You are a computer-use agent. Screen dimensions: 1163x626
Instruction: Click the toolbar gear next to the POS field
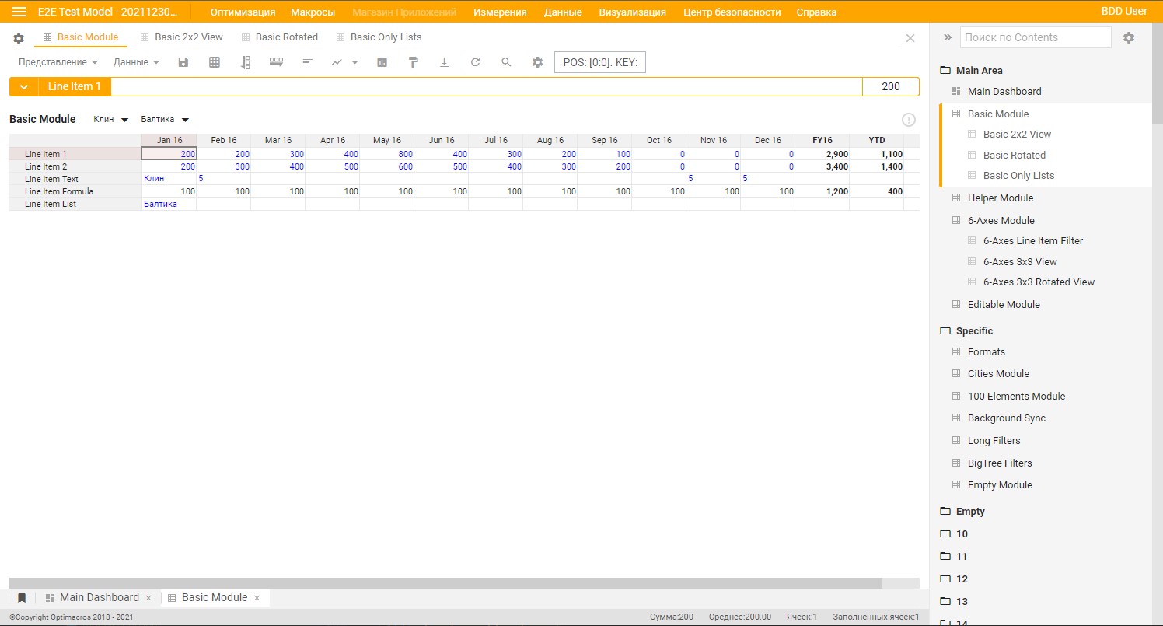[x=537, y=62]
